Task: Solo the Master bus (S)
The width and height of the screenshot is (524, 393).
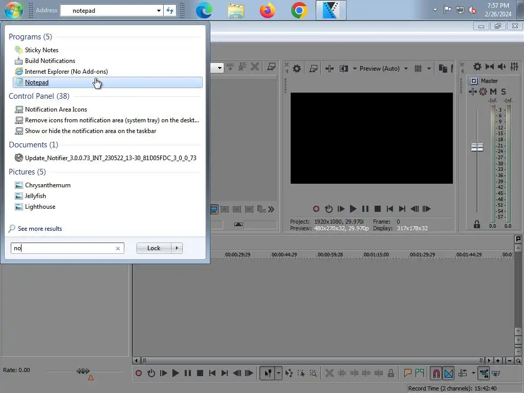Action: [x=504, y=92]
